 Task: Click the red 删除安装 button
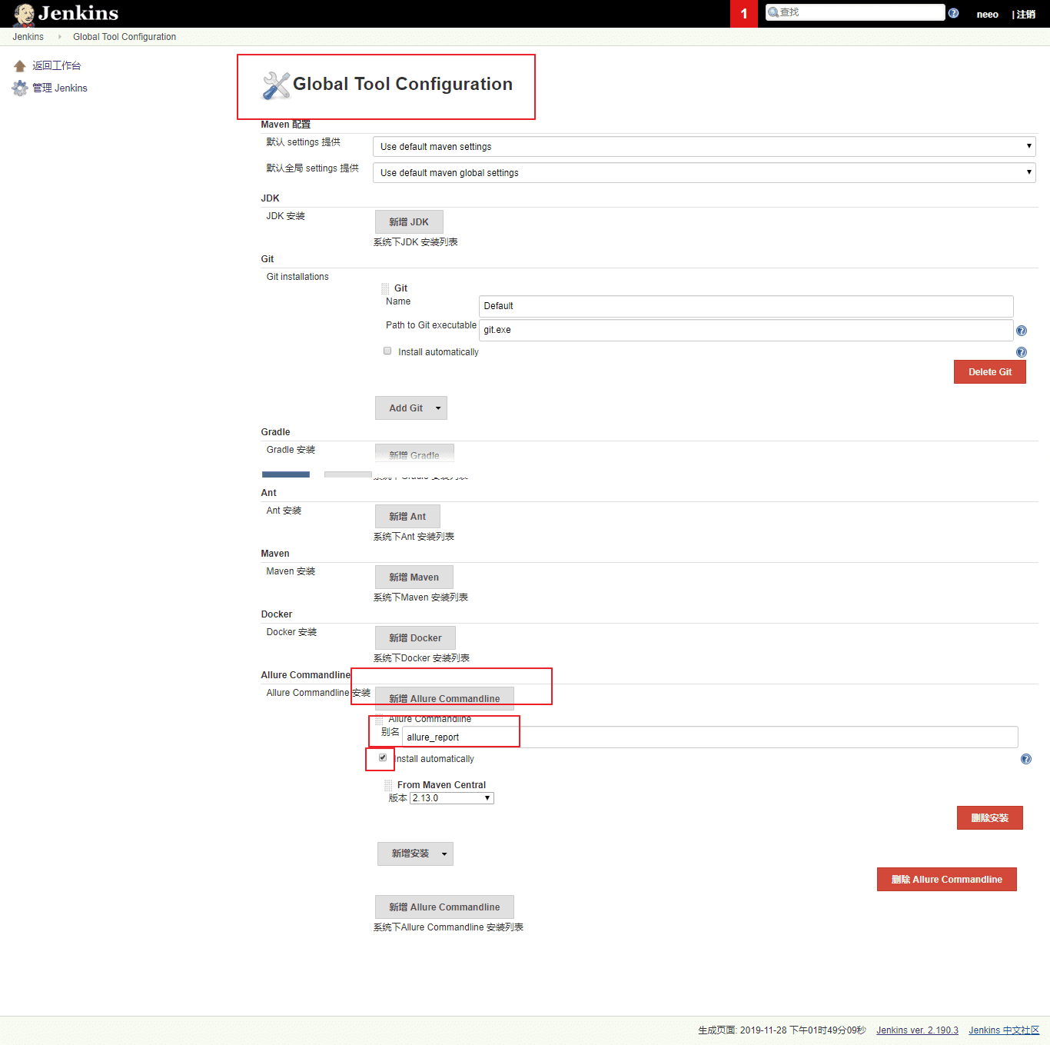pos(990,818)
